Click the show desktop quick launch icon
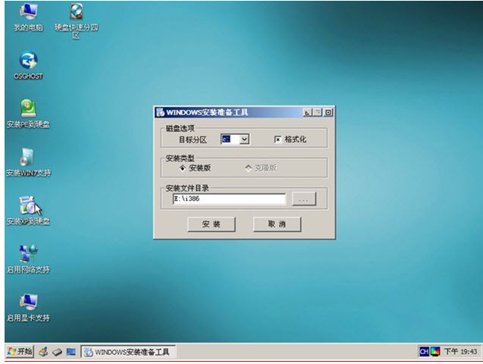 [71, 352]
